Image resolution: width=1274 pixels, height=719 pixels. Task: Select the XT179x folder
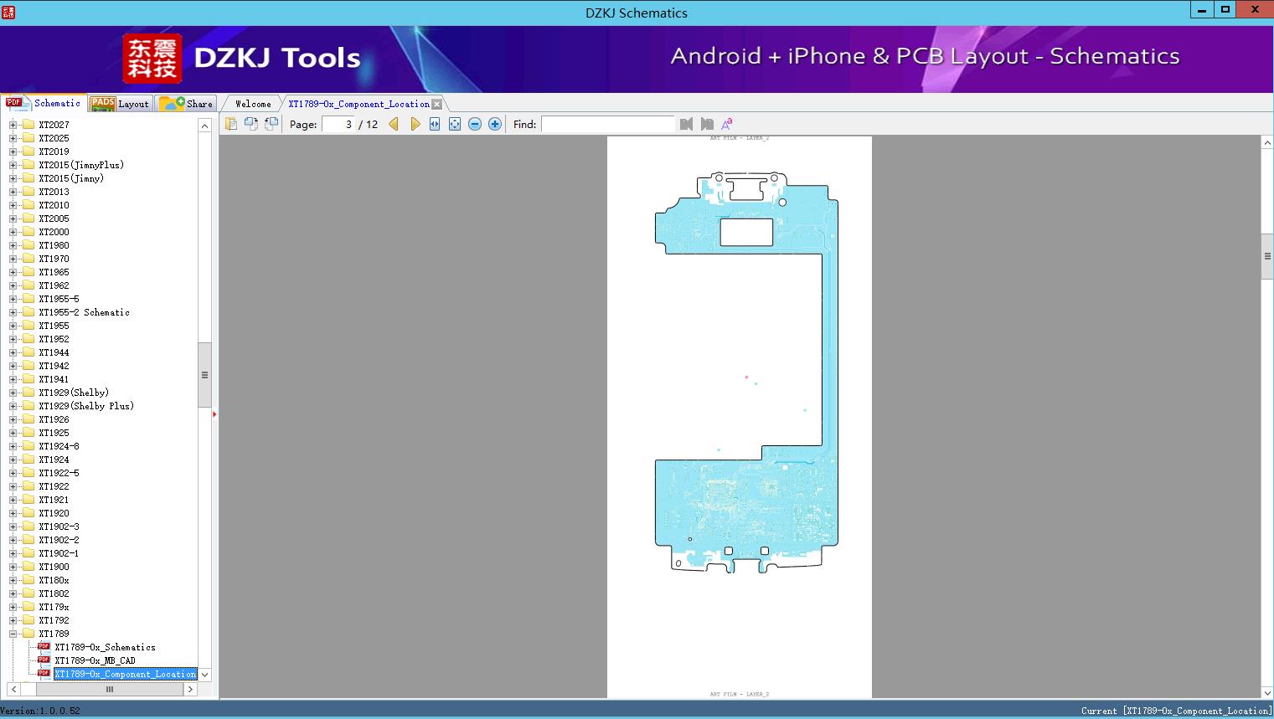click(x=54, y=607)
